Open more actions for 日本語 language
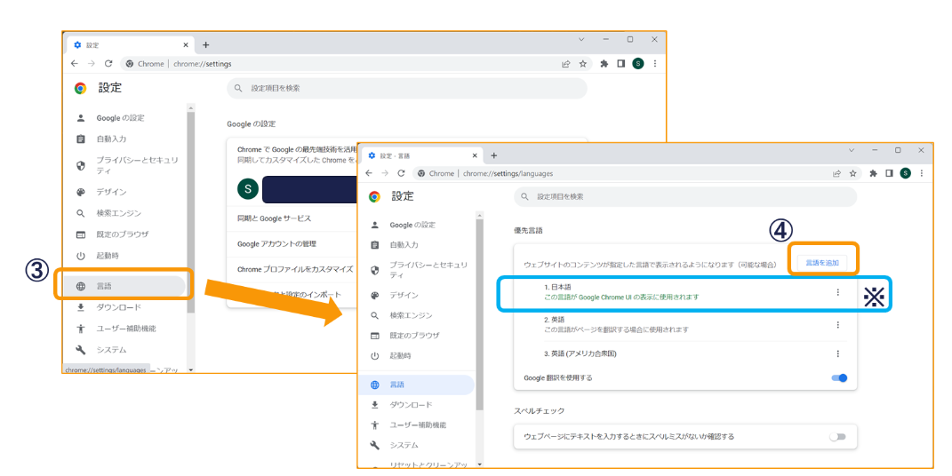 [838, 292]
